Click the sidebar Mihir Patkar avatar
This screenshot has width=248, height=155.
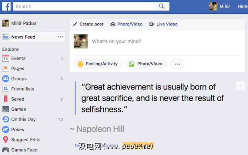[x=6, y=23]
